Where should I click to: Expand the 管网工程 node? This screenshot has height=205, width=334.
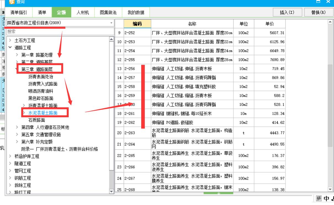tap(10, 171)
